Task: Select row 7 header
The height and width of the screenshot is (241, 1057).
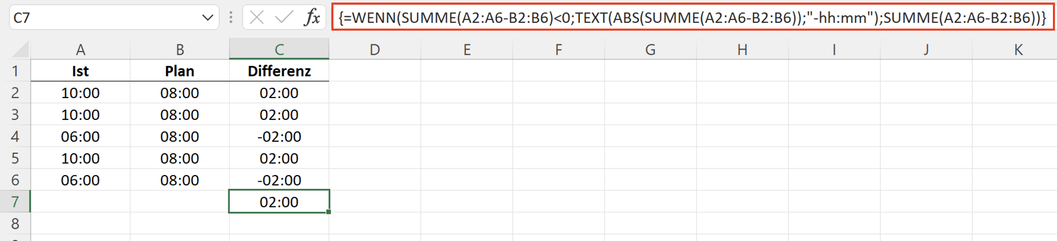Action: 15,202
